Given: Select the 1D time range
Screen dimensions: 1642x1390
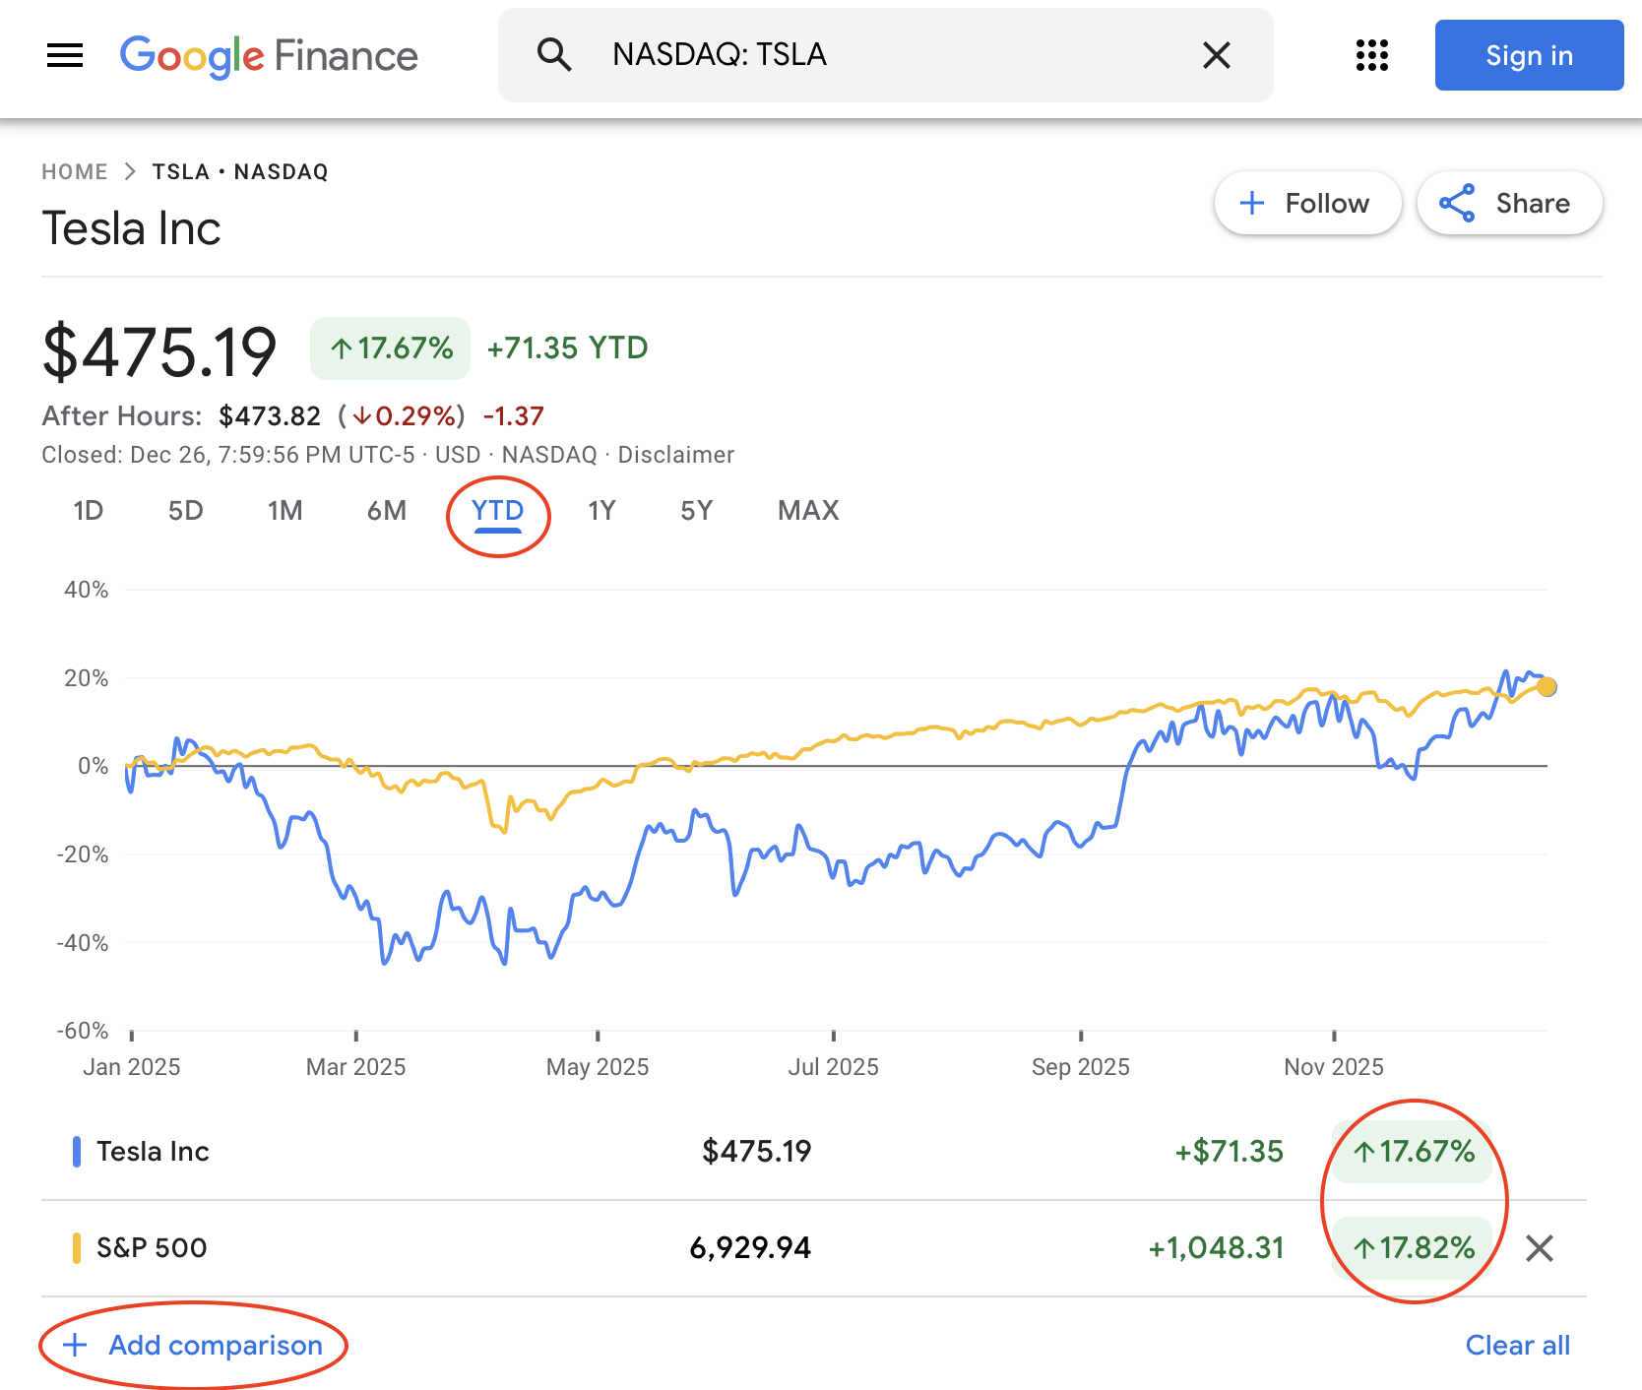Looking at the screenshot, I should click(88, 511).
